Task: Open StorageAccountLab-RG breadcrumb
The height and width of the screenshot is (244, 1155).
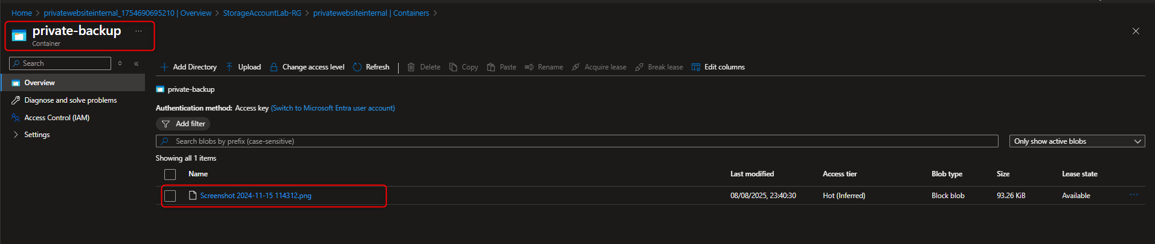Action: pos(262,13)
